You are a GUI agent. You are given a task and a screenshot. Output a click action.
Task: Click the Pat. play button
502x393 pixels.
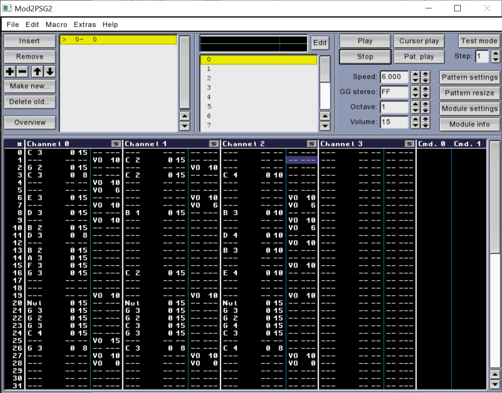point(419,56)
